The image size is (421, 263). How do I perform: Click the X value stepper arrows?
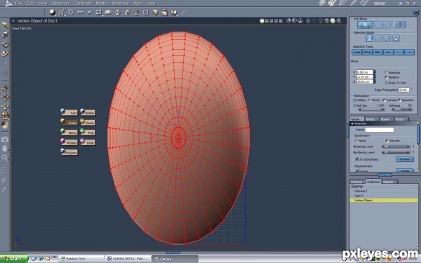375,72
